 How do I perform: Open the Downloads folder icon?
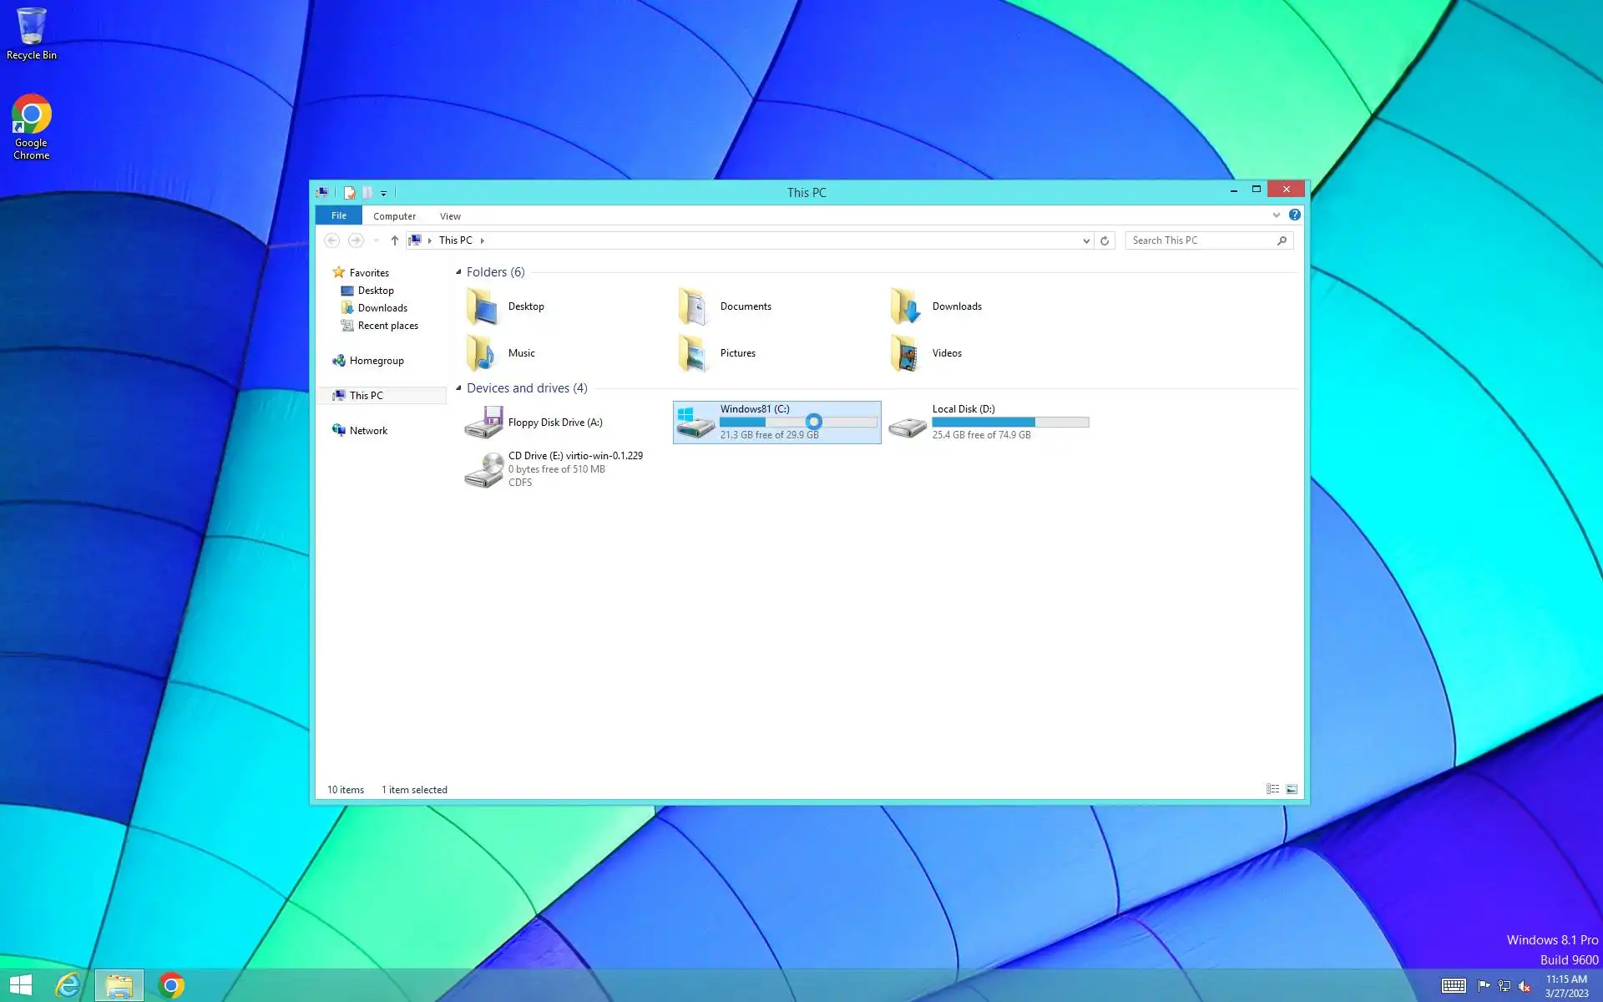pos(905,306)
